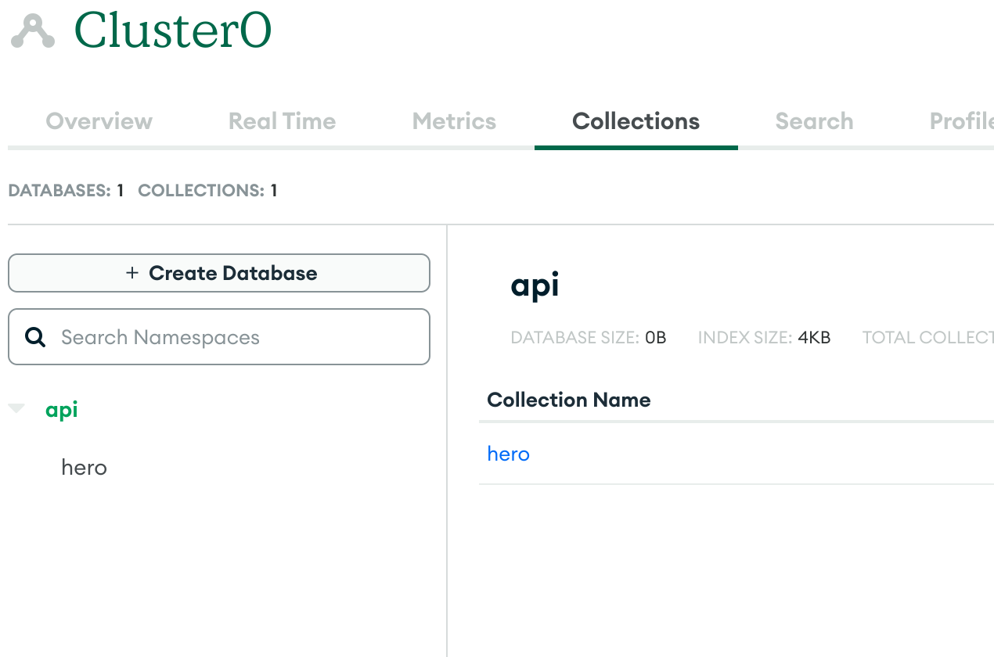Select hero under api in the sidebar

[x=84, y=467]
